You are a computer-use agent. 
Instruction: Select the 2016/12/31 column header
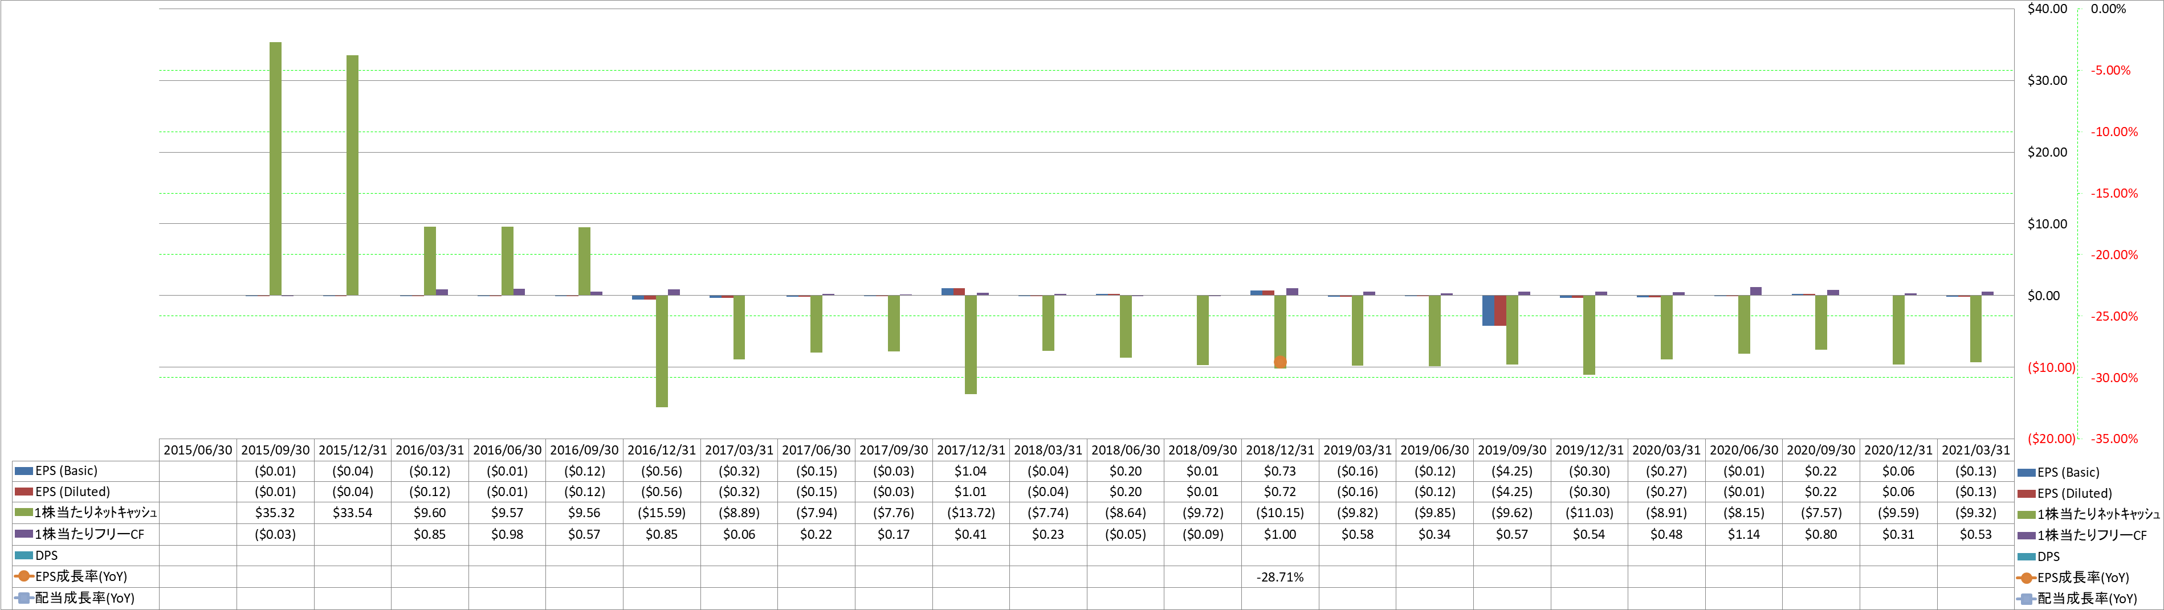pos(662,450)
